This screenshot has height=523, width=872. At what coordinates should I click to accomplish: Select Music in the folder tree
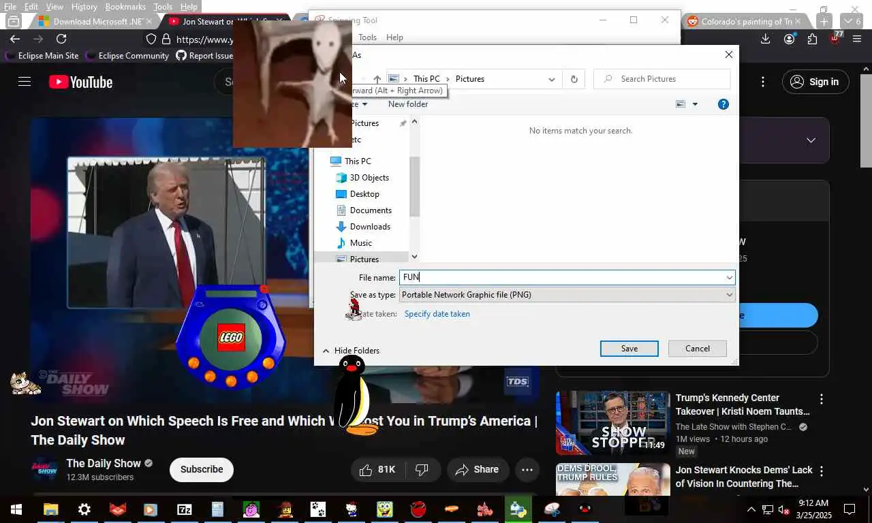click(x=361, y=243)
